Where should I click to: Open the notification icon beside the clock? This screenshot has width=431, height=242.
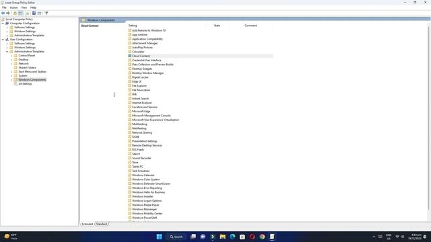(425, 237)
